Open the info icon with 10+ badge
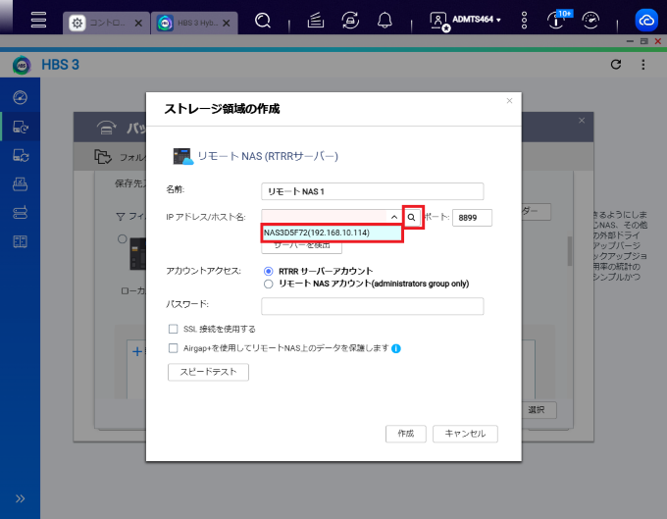The height and width of the screenshot is (519, 667). pyautogui.click(x=558, y=20)
